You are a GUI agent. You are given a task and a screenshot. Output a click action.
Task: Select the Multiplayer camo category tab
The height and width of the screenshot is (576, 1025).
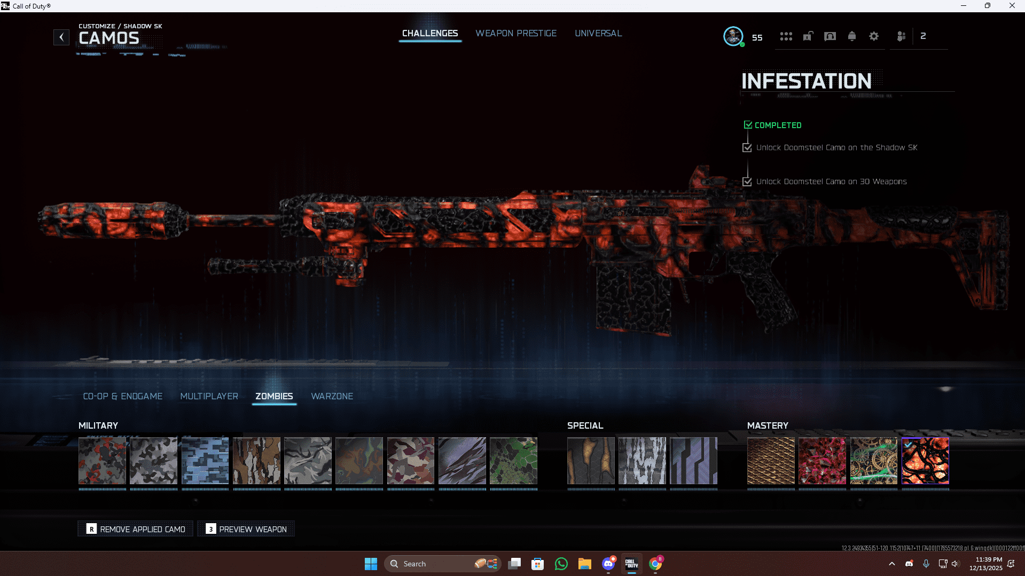coord(209,396)
